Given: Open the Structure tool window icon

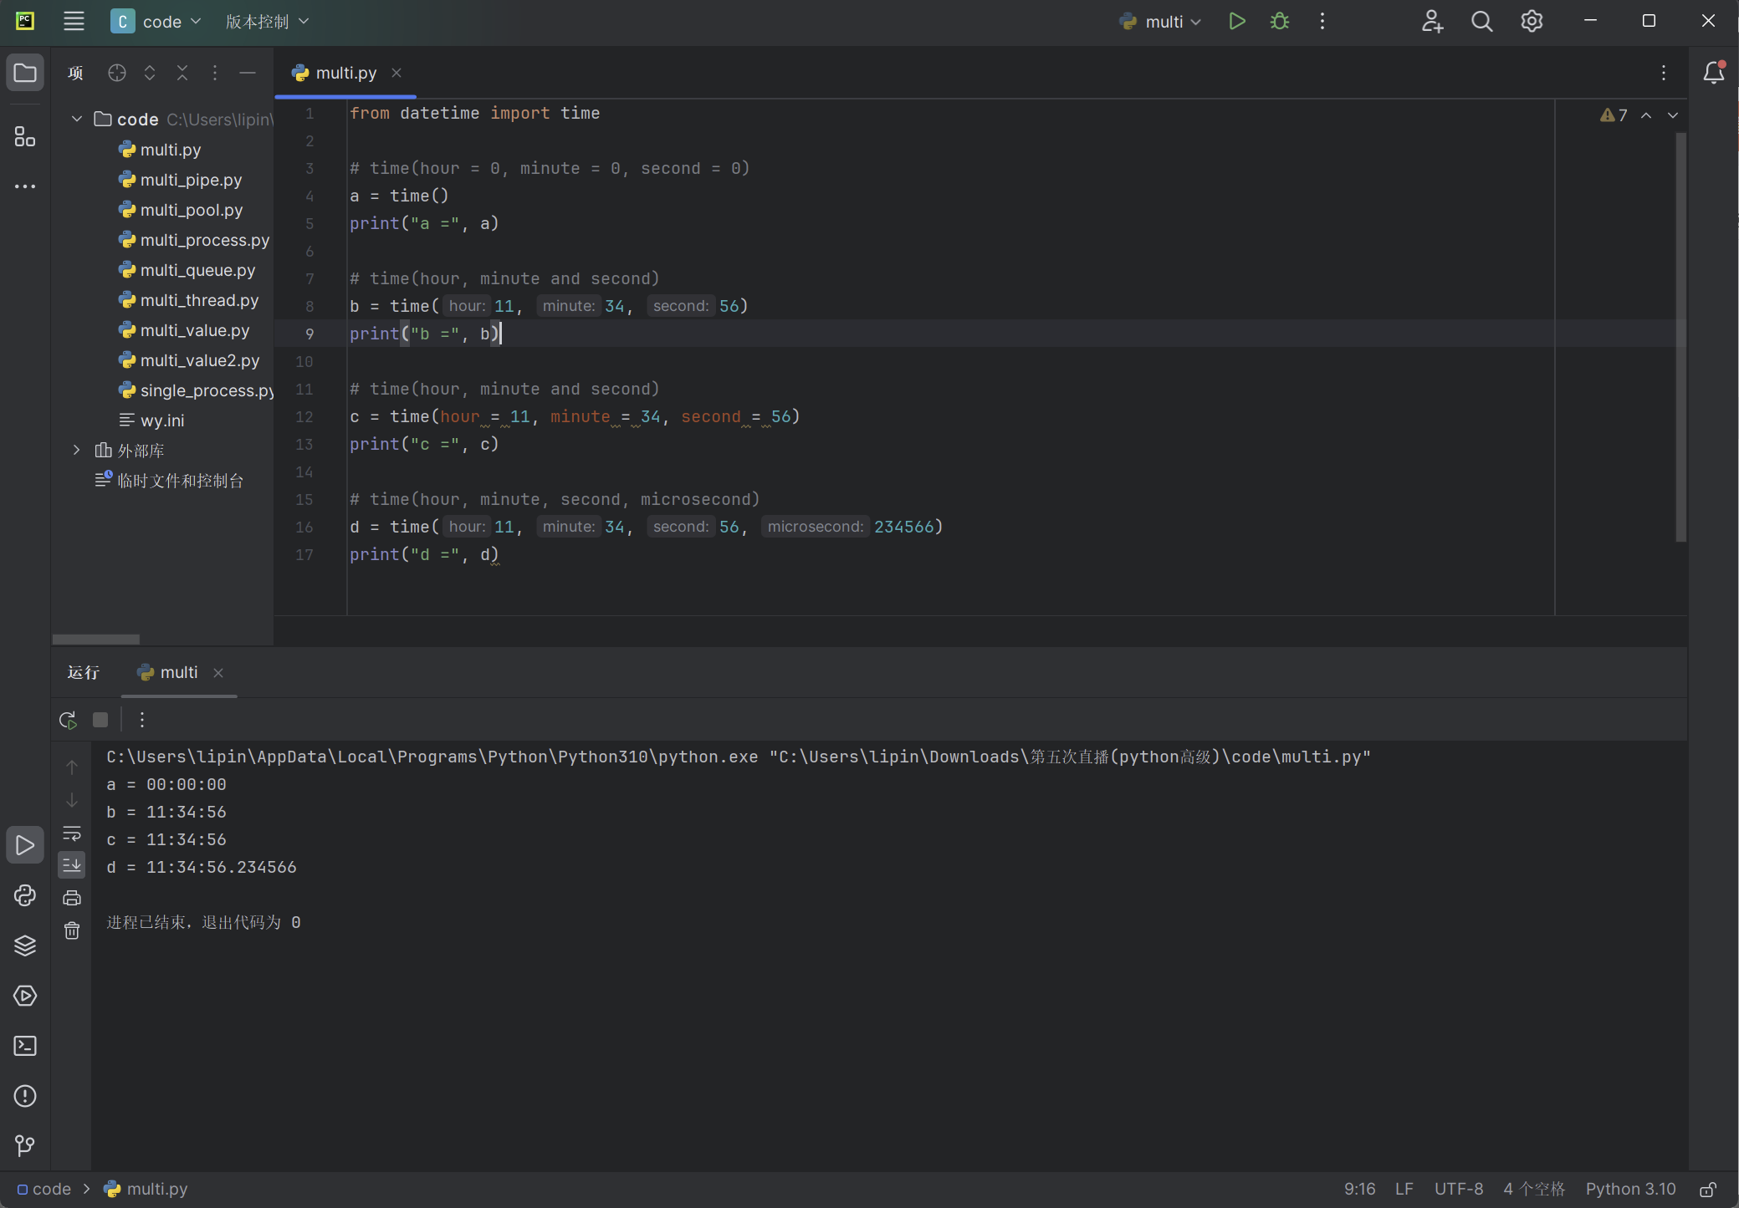Looking at the screenshot, I should (25, 136).
